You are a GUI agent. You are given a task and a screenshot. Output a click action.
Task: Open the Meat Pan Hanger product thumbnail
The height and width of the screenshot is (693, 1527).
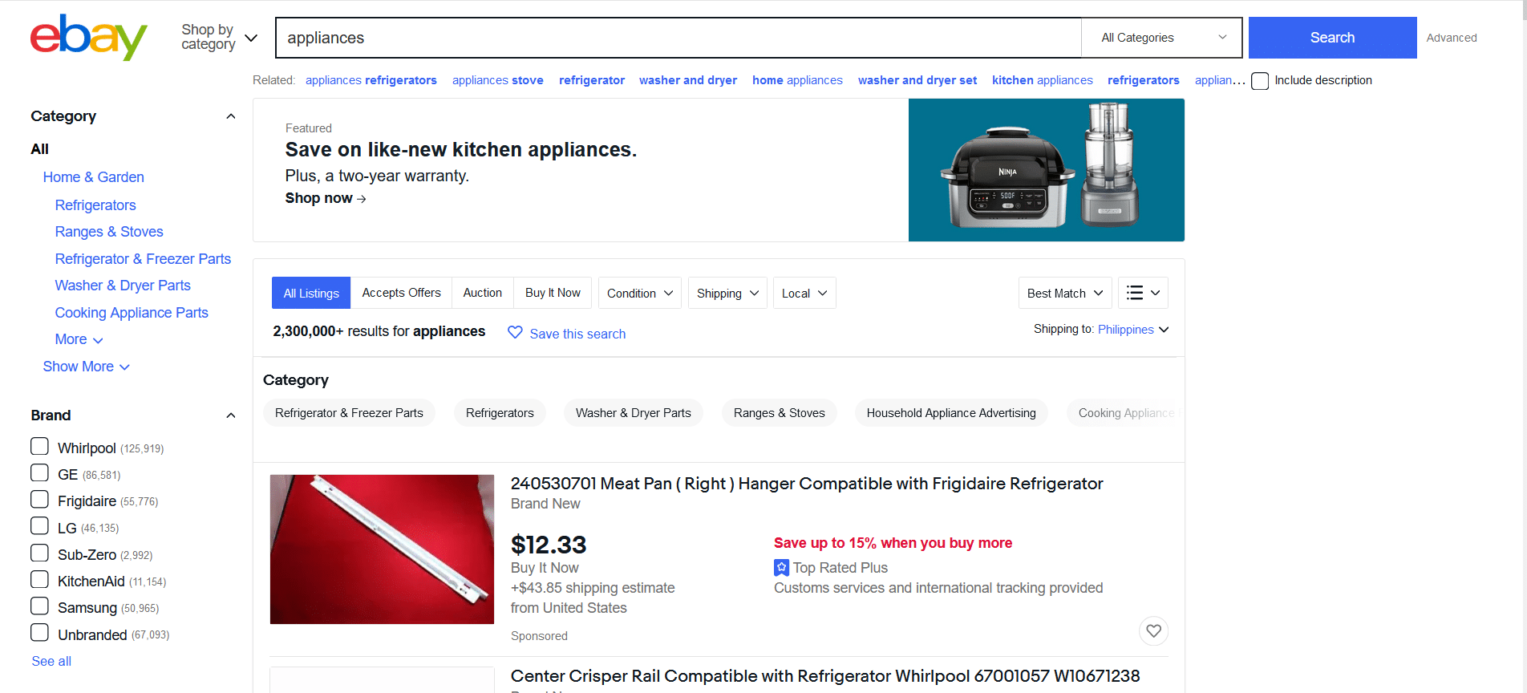coord(382,549)
